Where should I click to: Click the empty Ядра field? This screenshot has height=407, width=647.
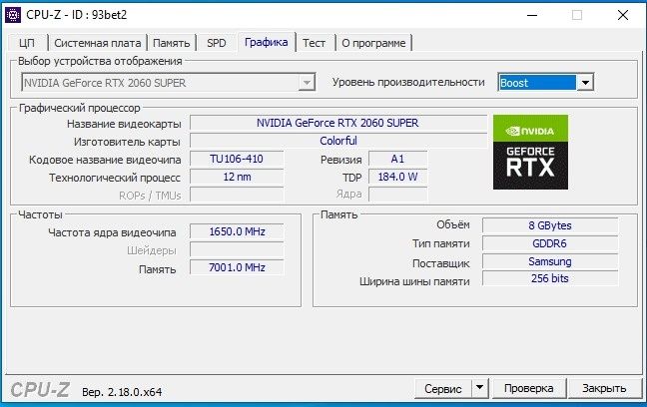(397, 195)
